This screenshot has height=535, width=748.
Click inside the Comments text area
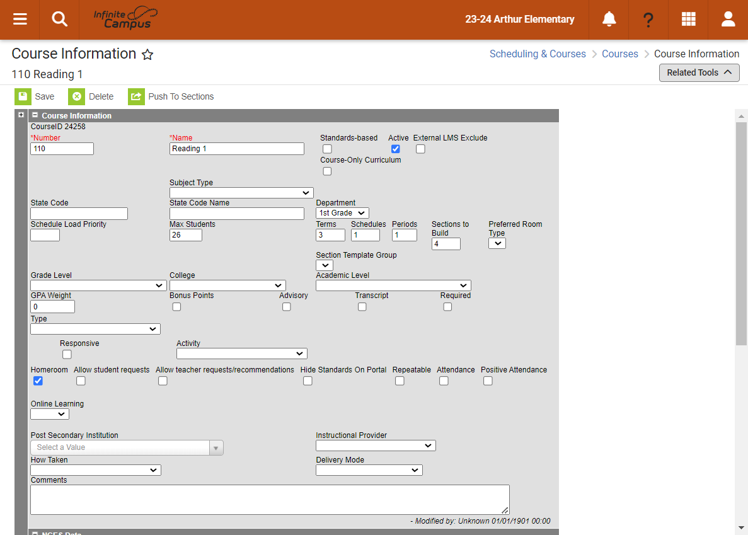270,500
